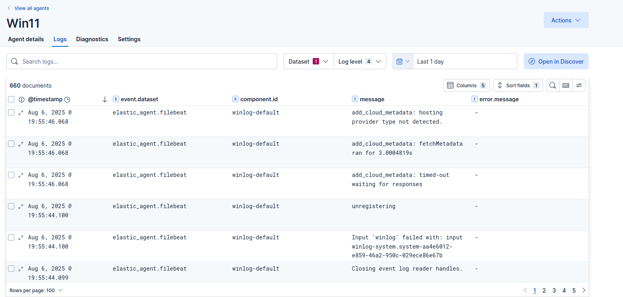The height and width of the screenshot is (297, 623).
Task: Open the Dataset filter dropdown
Action: pyautogui.click(x=308, y=62)
